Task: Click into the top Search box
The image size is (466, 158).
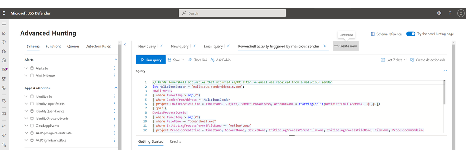Action: 232,13
